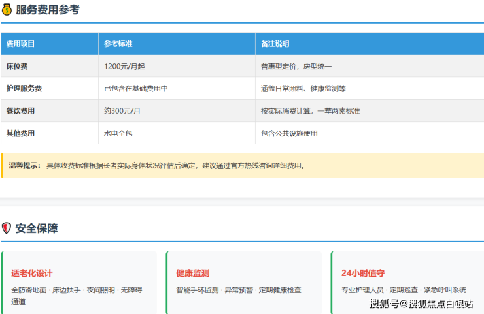Image resolution: width=484 pixels, height=314 pixels.
Task: Click the 约300元/月 price cell
Action: pos(122,111)
